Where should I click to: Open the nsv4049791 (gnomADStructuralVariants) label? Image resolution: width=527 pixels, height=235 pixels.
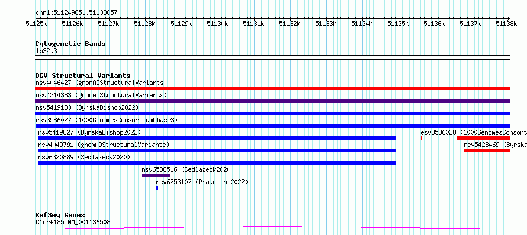104,145
